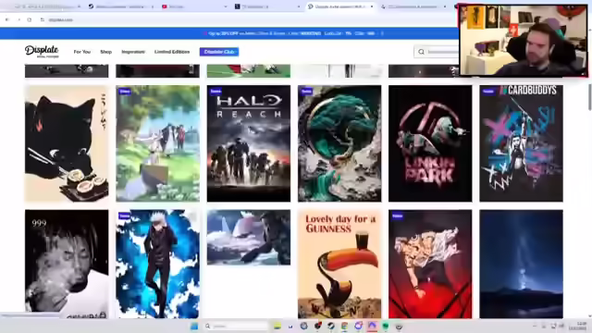Open the whale landscape poster

click(x=249, y=238)
